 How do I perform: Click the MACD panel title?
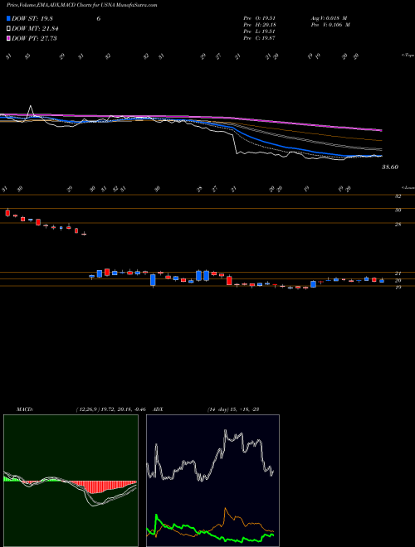point(24,409)
